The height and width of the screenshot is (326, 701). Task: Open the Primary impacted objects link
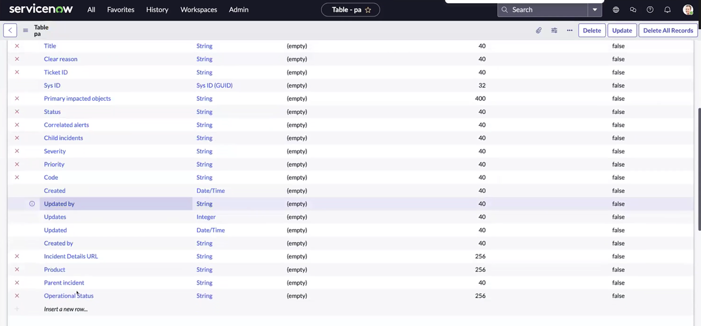click(78, 98)
